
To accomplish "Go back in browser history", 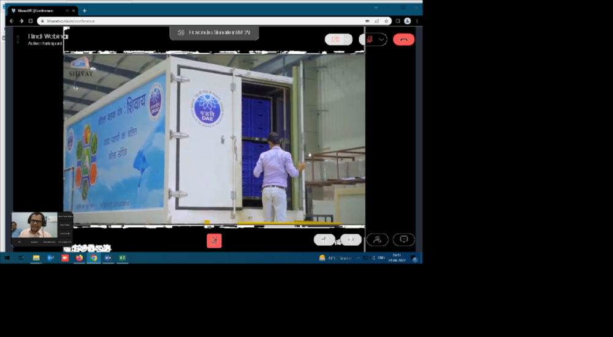I will pos(12,21).
